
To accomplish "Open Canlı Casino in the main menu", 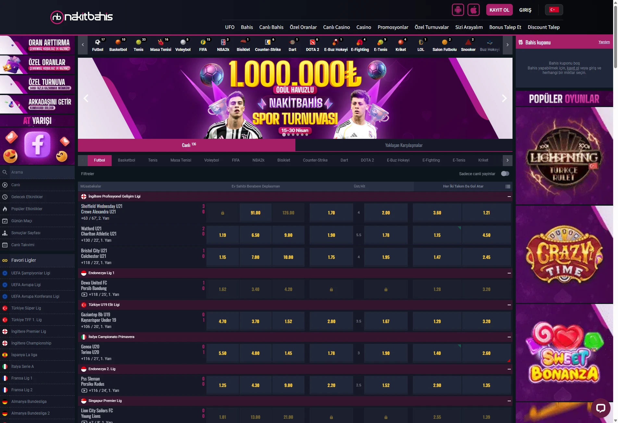I will 337,27.
